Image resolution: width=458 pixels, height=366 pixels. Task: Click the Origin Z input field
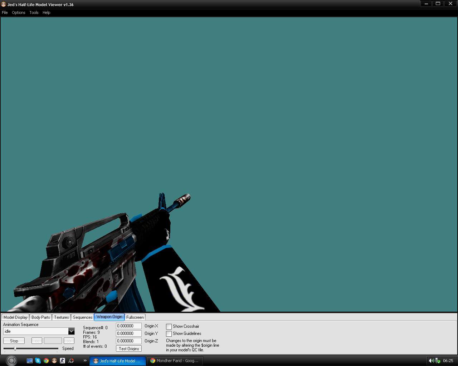point(129,341)
